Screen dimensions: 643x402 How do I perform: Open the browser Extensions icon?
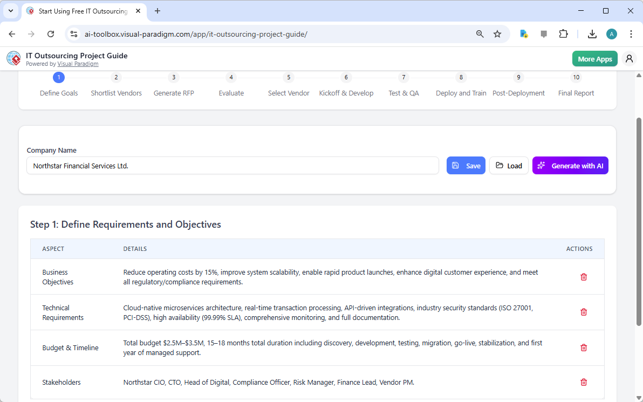pyautogui.click(x=563, y=33)
